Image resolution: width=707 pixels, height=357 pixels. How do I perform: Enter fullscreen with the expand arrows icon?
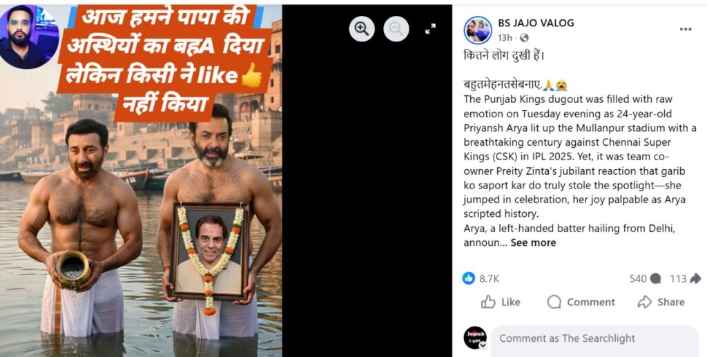[x=431, y=29]
